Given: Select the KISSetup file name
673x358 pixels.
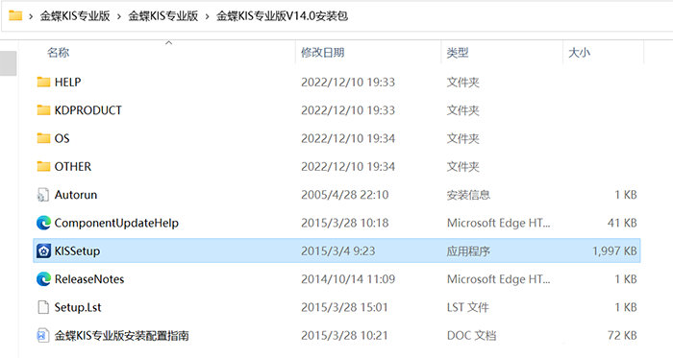Looking at the screenshot, I should [x=77, y=251].
